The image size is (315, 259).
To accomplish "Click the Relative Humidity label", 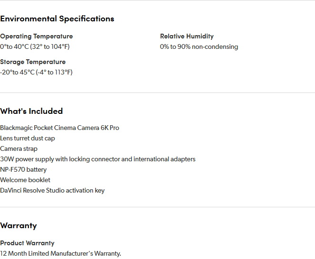I will point(187,36).
